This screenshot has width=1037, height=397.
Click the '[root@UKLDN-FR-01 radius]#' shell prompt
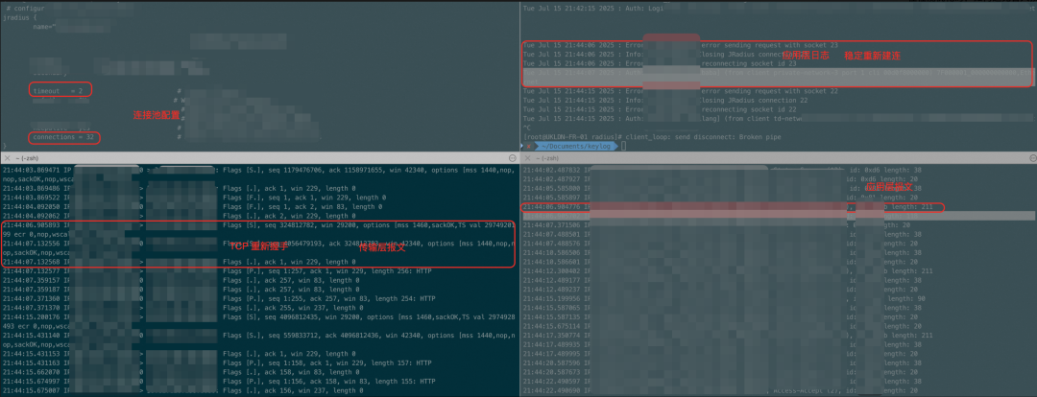(570, 137)
